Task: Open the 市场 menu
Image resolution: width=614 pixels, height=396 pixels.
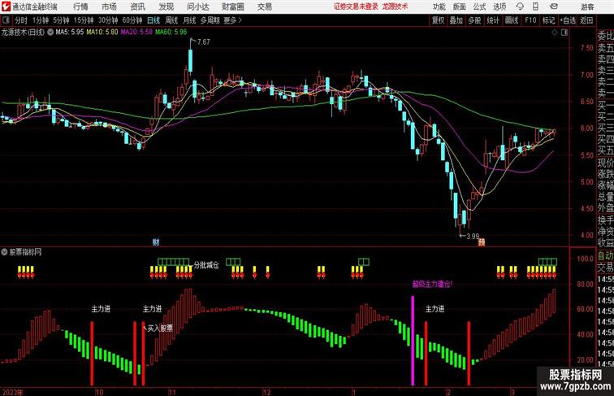Action: tap(110, 7)
